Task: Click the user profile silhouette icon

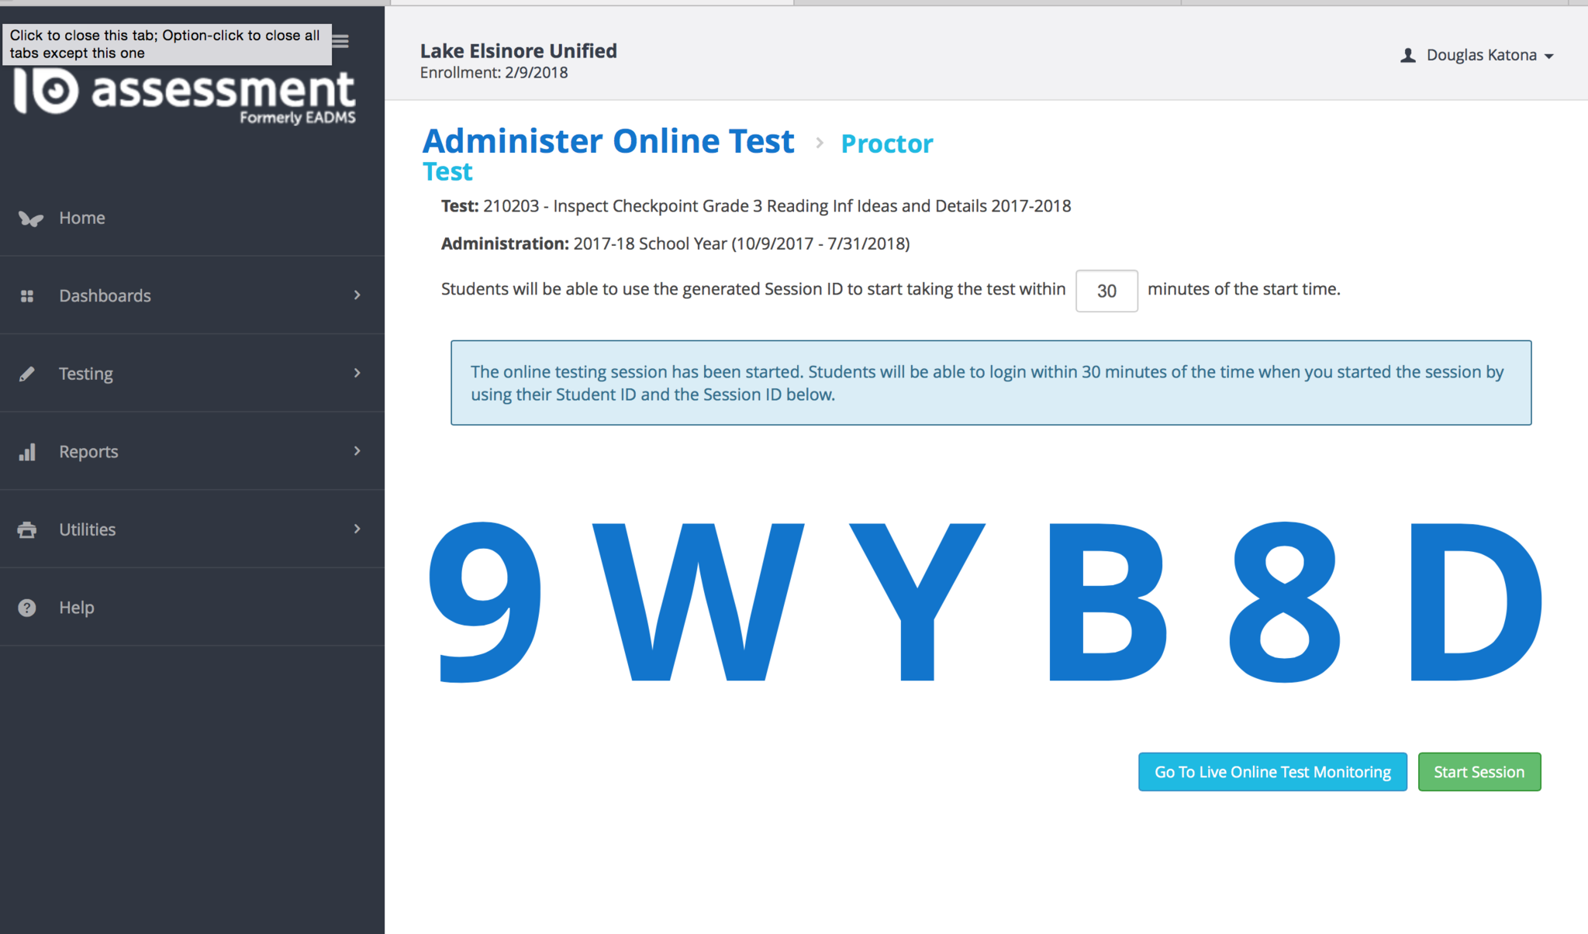Action: click(x=1407, y=56)
